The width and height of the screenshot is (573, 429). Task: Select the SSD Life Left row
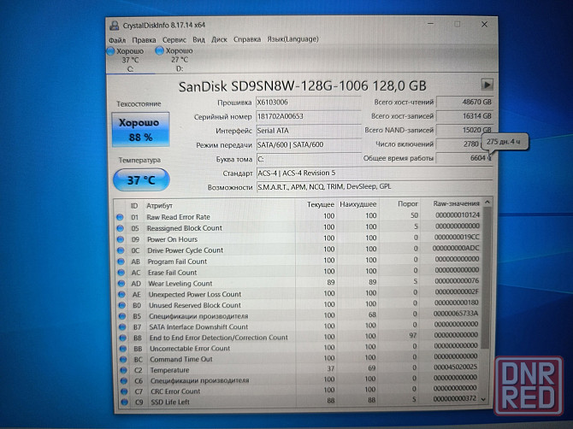[298, 402]
